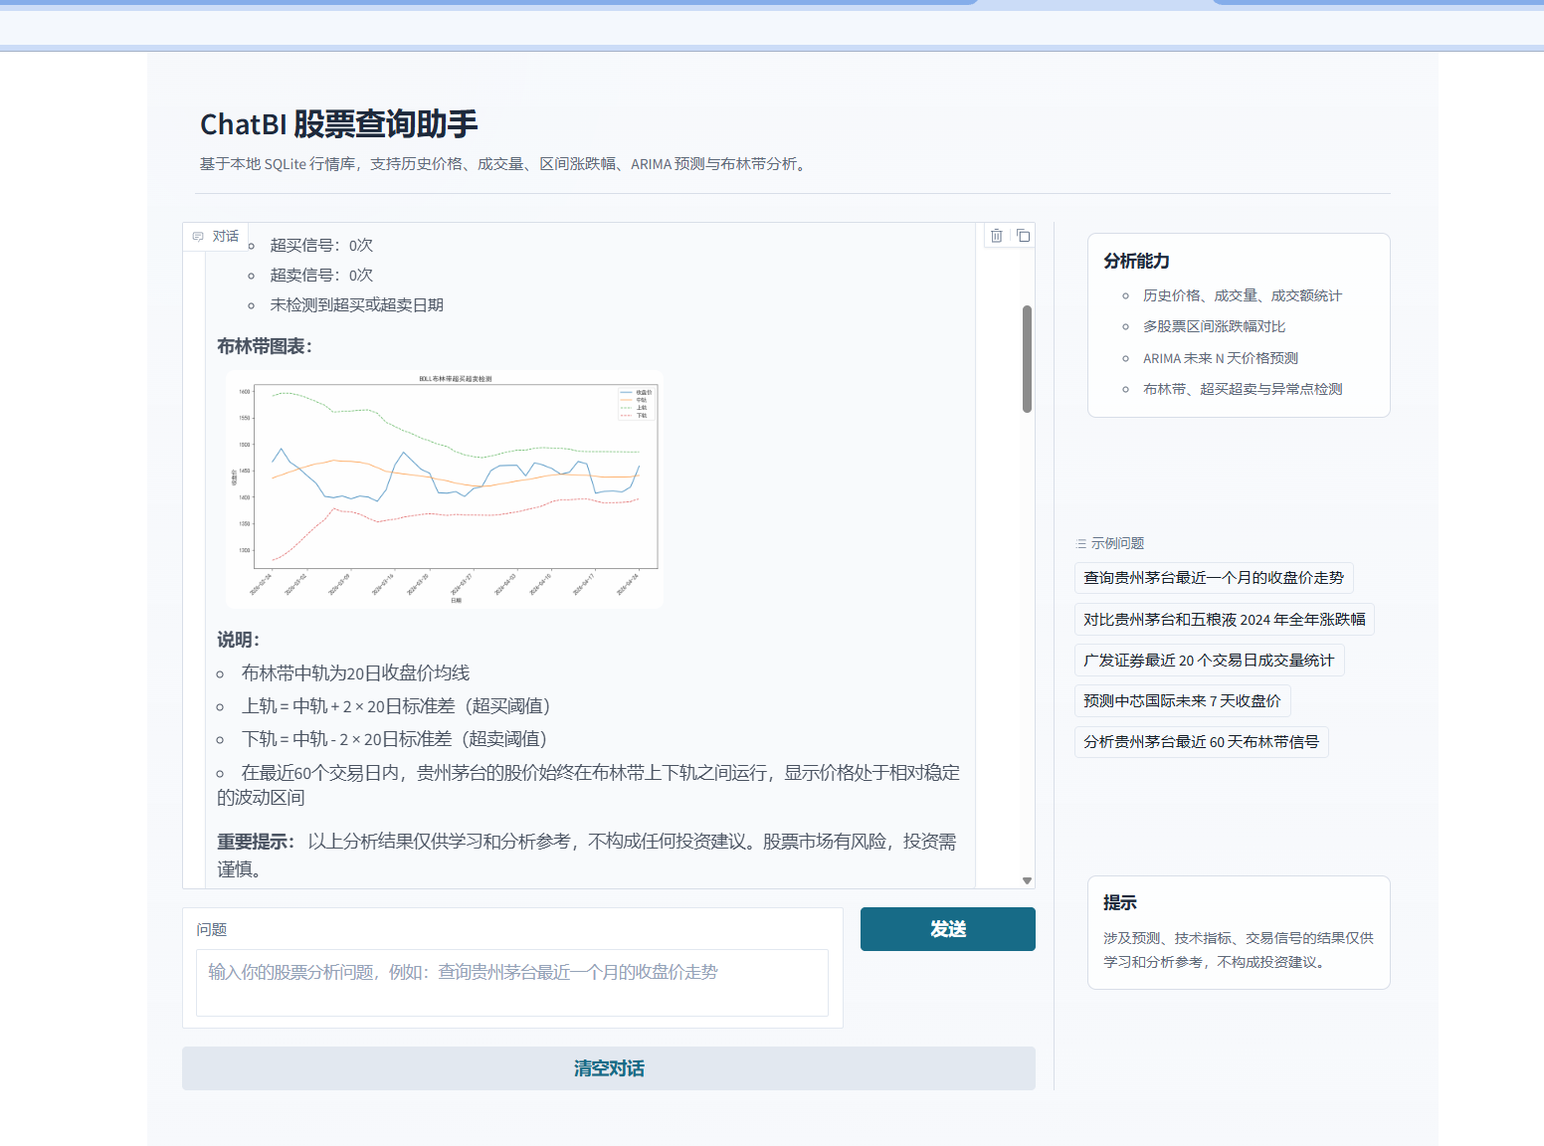
Task: Select example 查询贵州茅台最近一个月的收盘价走势
Action: [1214, 578]
